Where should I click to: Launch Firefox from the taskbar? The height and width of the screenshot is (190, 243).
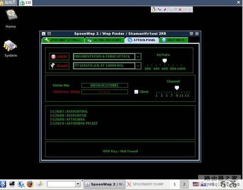click(x=30, y=184)
